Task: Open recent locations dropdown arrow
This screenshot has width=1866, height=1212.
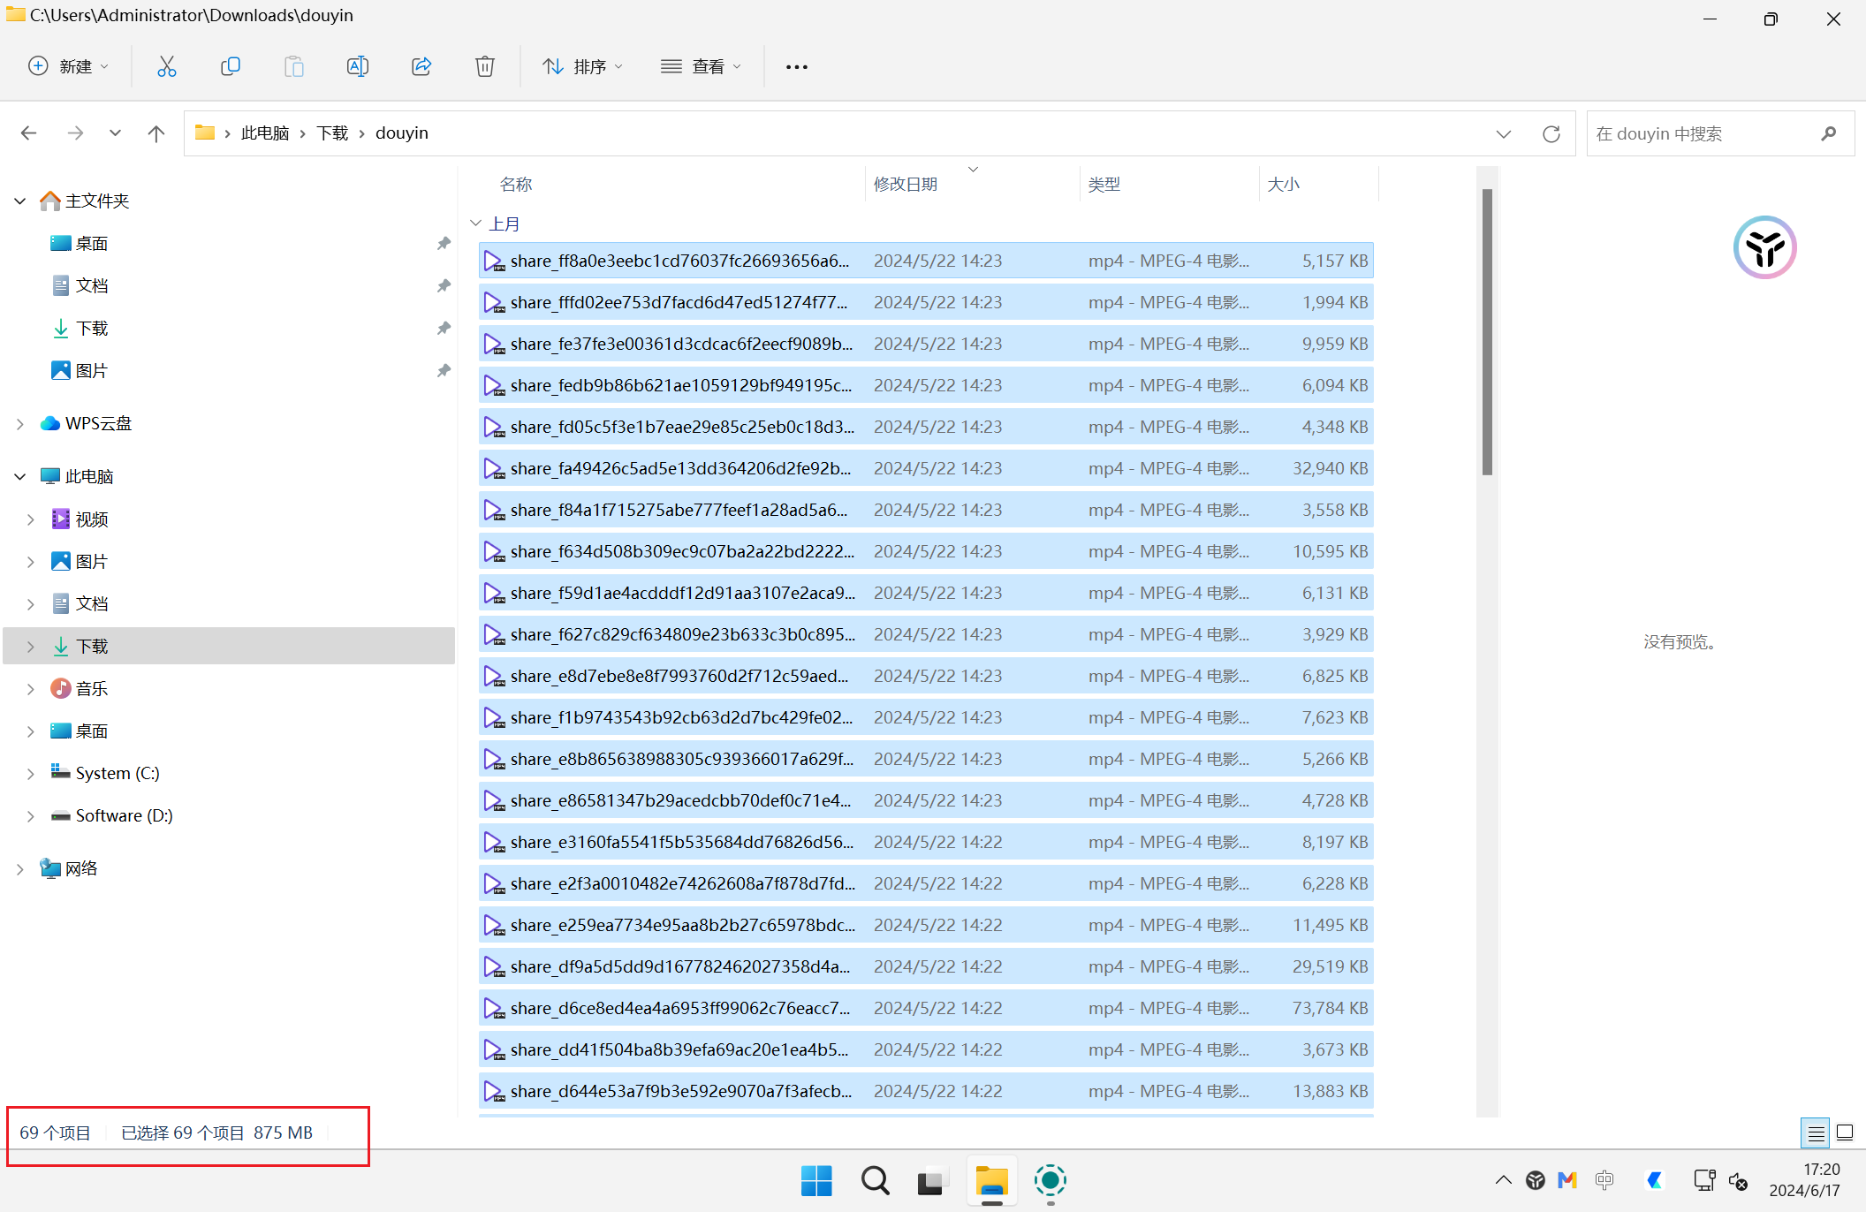Action: point(115,133)
